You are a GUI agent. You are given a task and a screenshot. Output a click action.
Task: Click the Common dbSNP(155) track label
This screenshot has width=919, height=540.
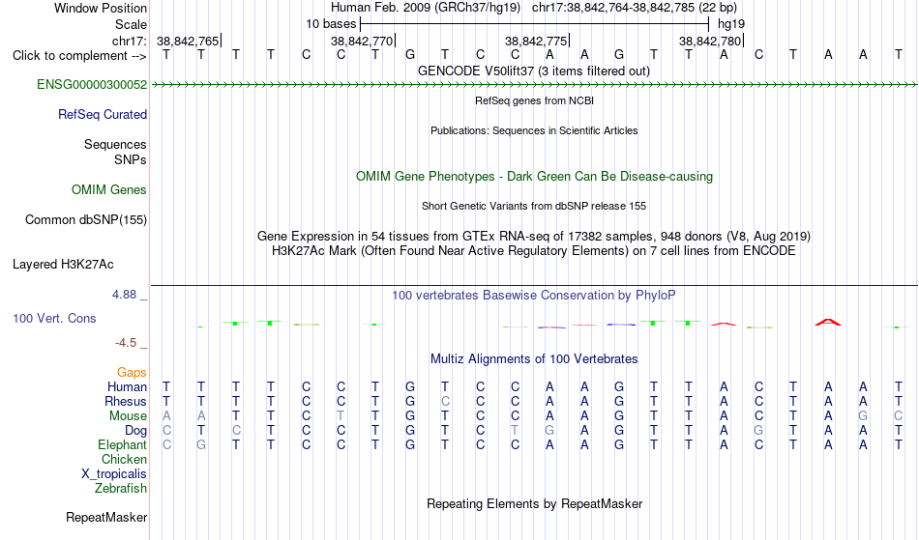(86, 220)
